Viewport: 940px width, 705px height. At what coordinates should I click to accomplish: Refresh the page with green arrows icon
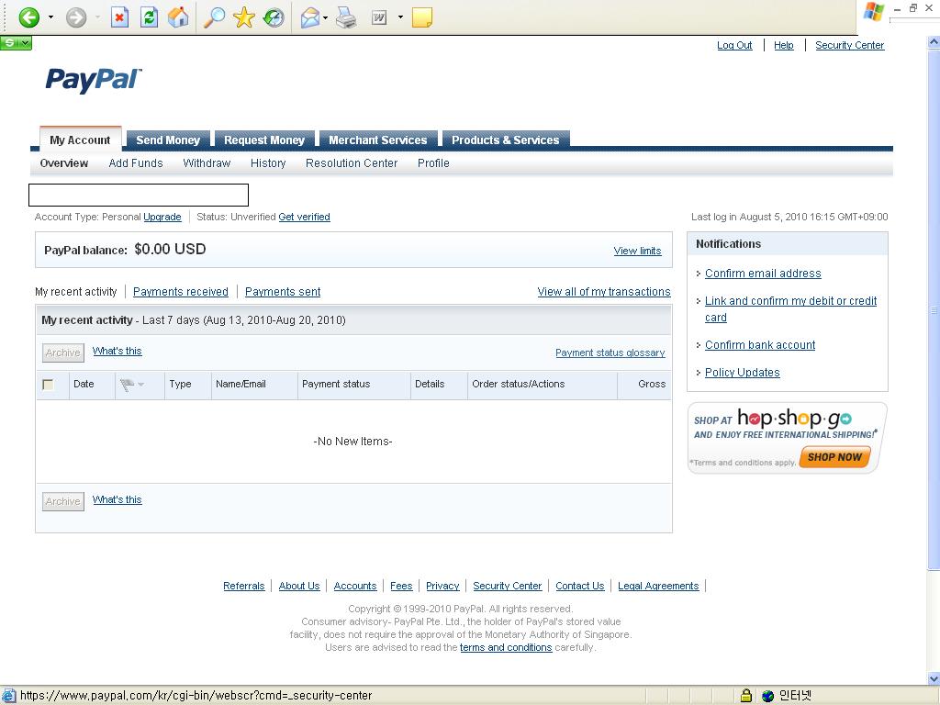coord(149,17)
